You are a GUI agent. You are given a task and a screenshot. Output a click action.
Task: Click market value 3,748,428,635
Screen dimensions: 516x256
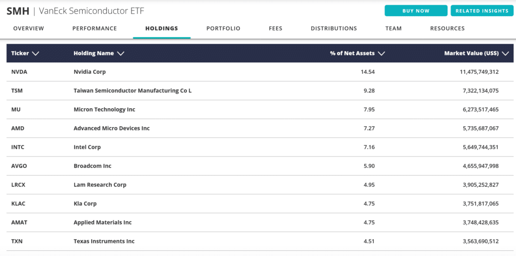481,222
